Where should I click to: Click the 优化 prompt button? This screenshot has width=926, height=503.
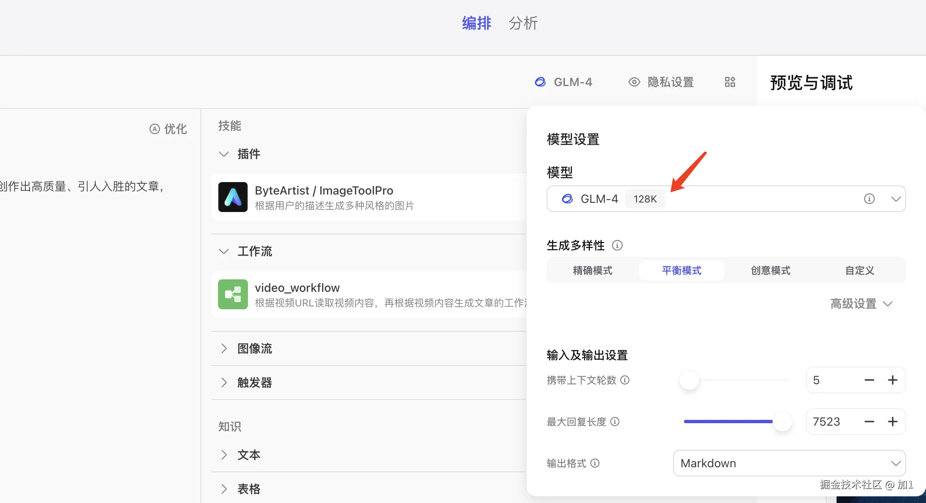[168, 129]
